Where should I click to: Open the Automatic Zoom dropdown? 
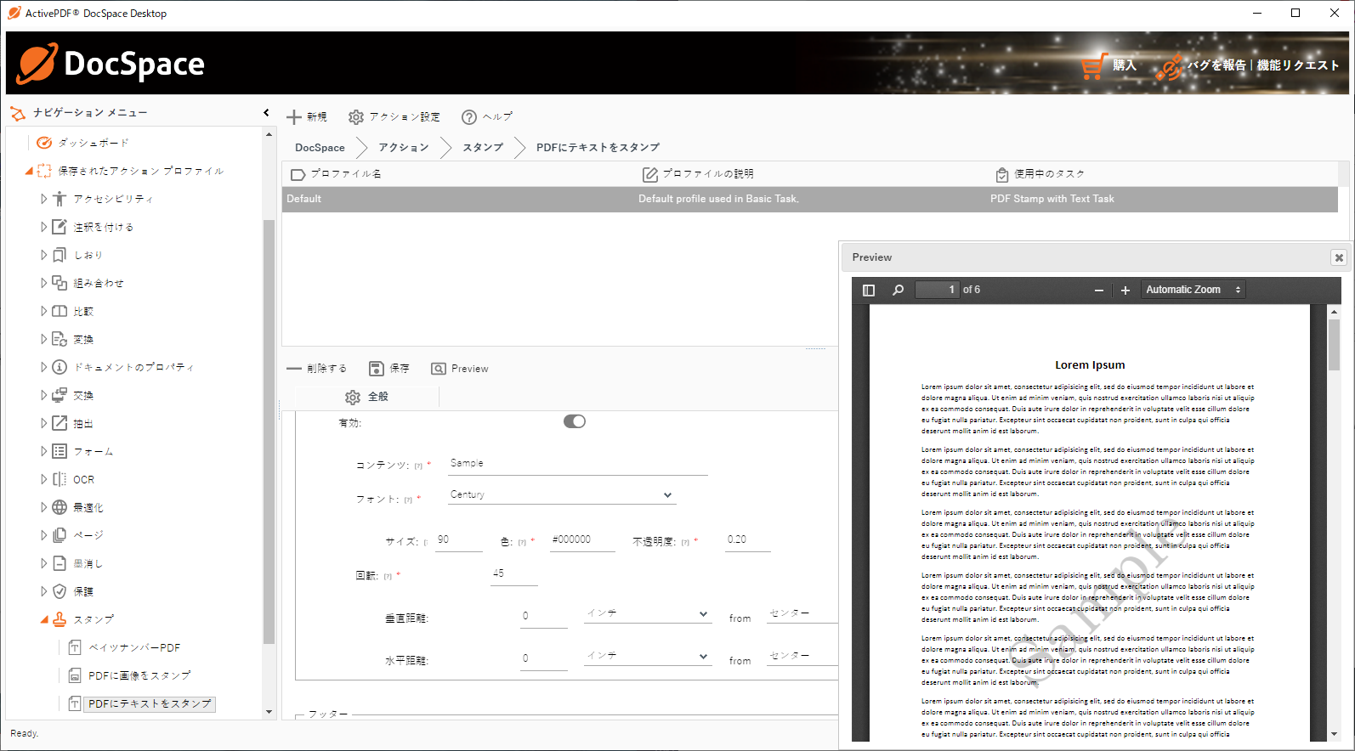(1193, 290)
